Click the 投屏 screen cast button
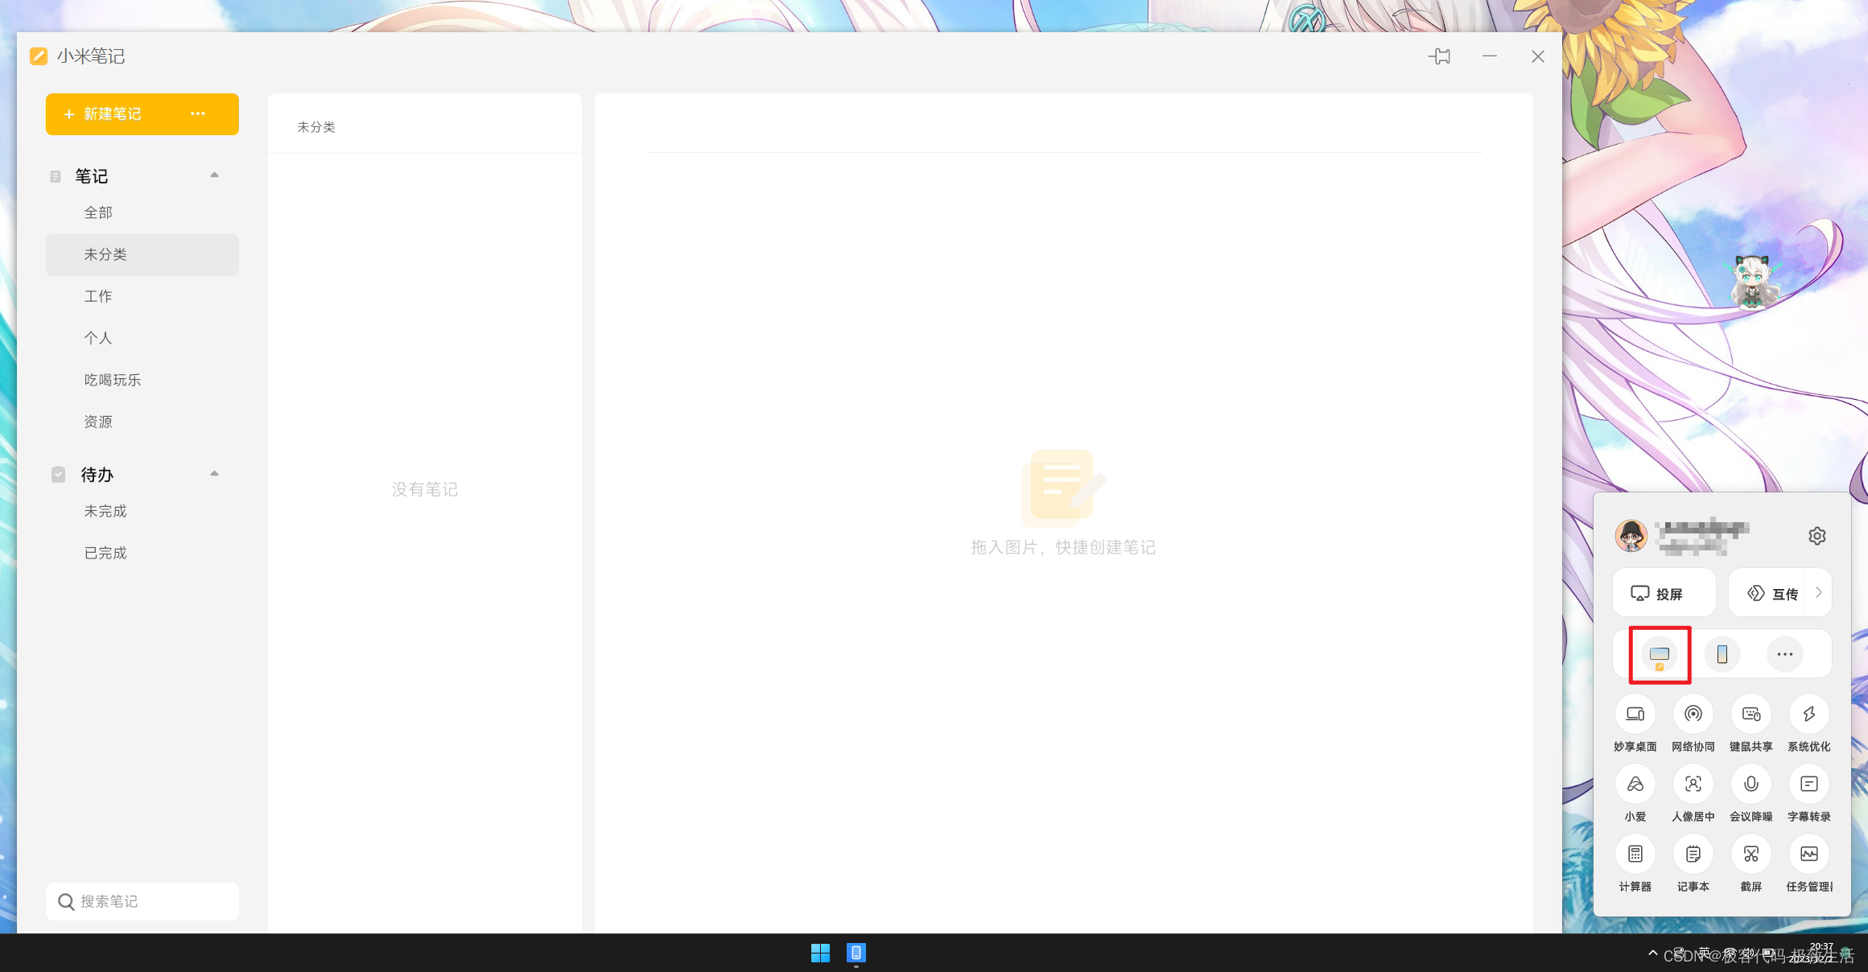The image size is (1868, 972). pos(1664,593)
